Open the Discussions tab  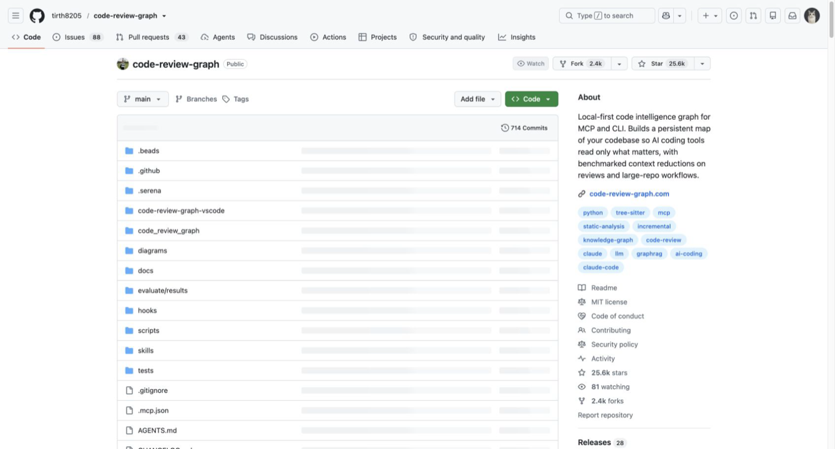tap(272, 37)
